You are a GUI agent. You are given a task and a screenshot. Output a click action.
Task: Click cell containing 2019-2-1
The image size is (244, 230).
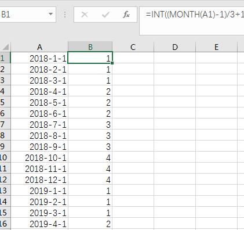pyautogui.click(x=39, y=202)
